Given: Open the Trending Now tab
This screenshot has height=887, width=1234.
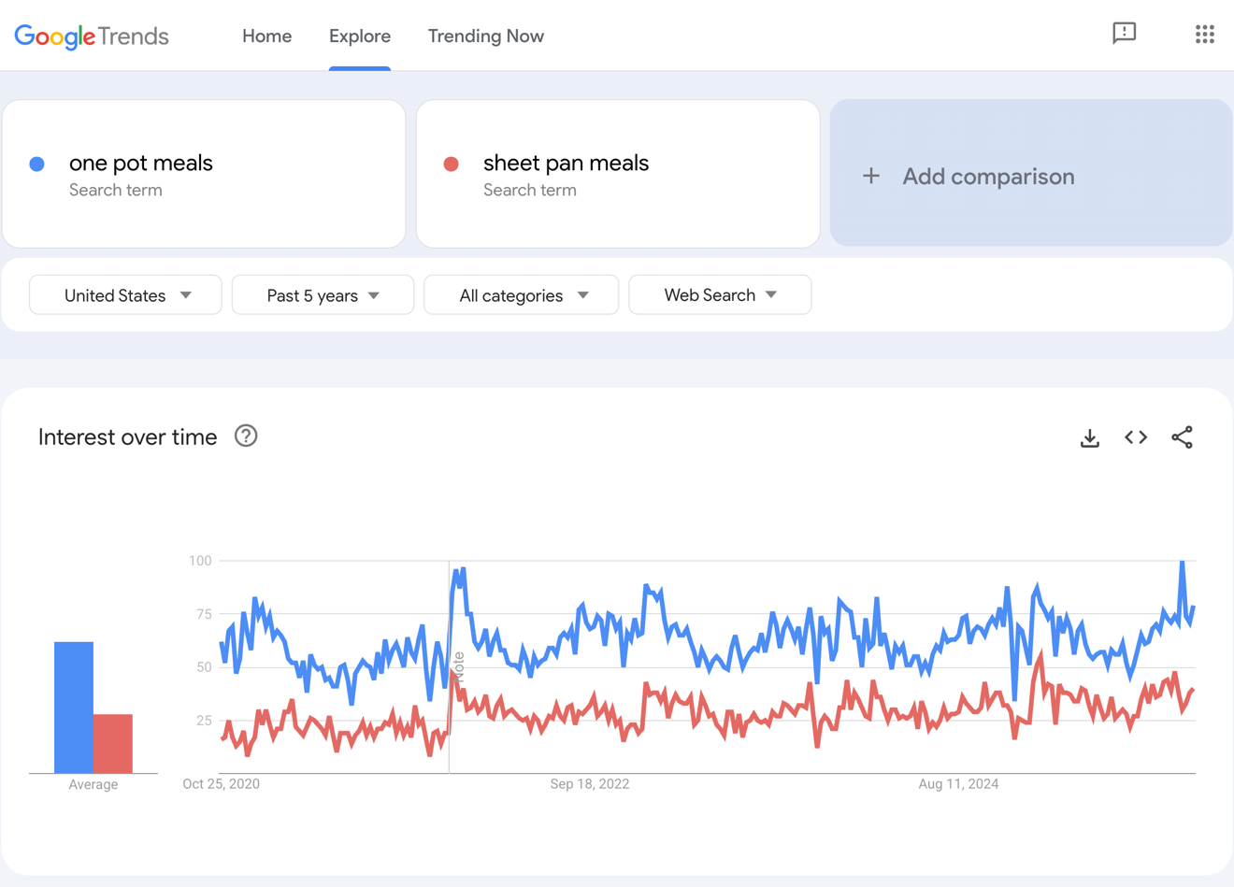Looking at the screenshot, I should tap(485, 36).
